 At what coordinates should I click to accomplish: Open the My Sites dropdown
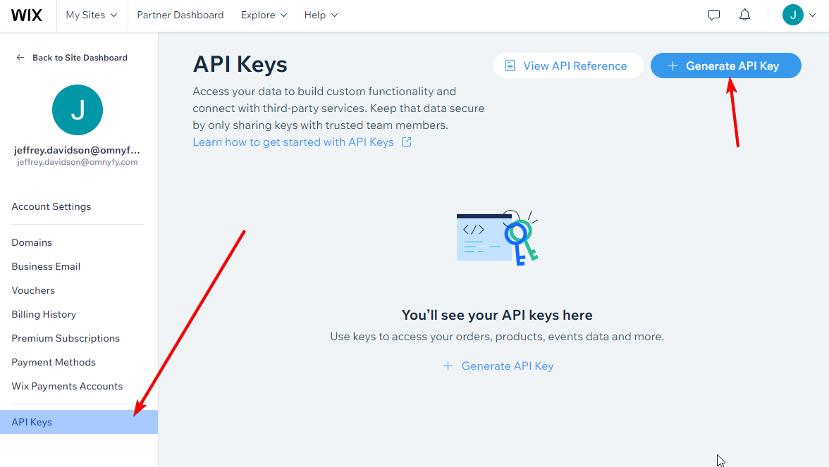point(92,15)
